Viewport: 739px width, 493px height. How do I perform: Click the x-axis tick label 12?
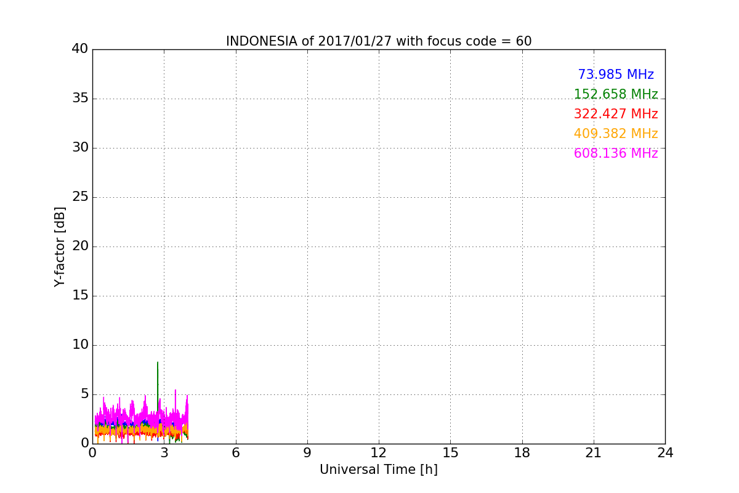[379, 453]
